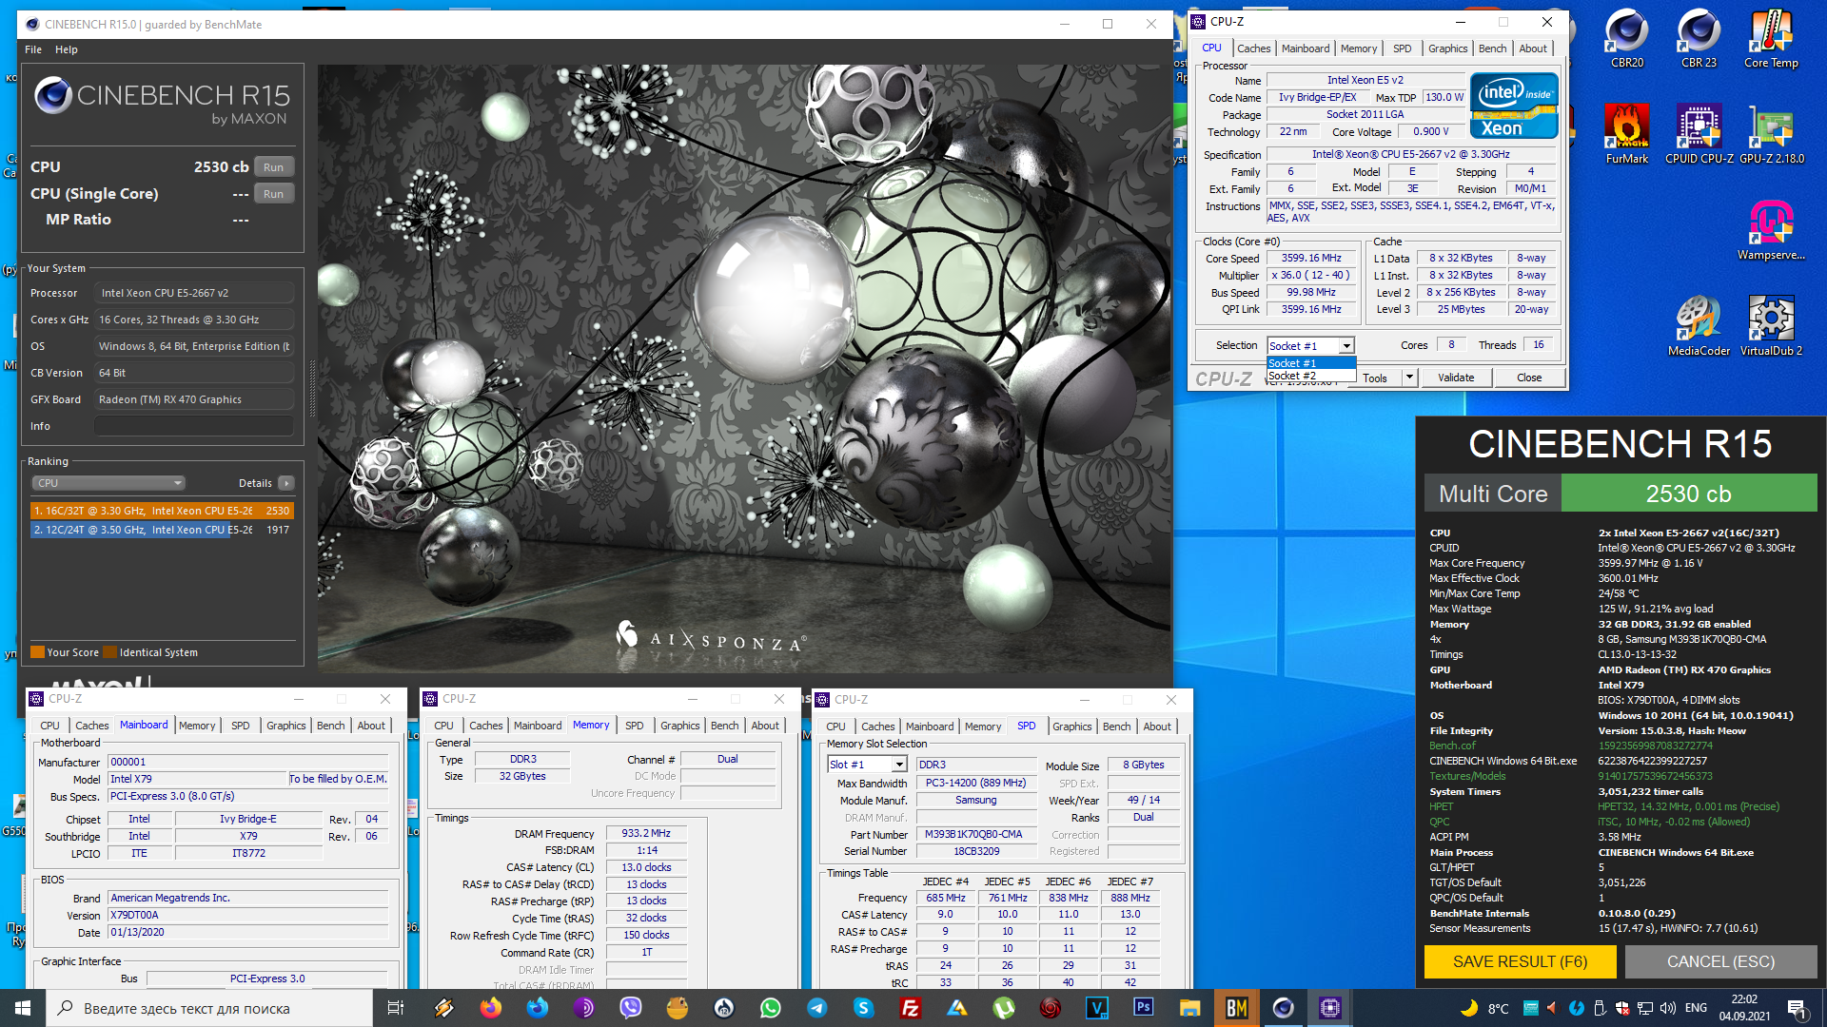Launch CPUID CPU-Z desktop shortcut
Screen dimensions: 1827x1027
point(1699,134)
